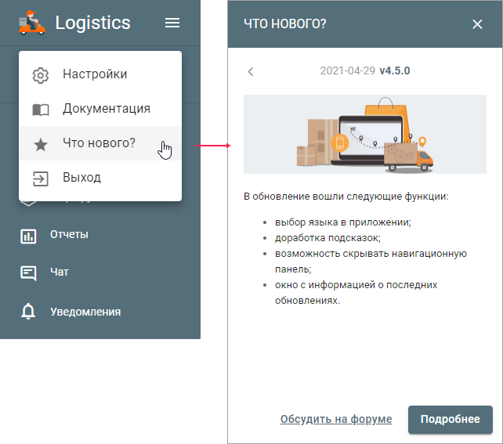Follow the Обсудить на форуме link

coord(336,420)
